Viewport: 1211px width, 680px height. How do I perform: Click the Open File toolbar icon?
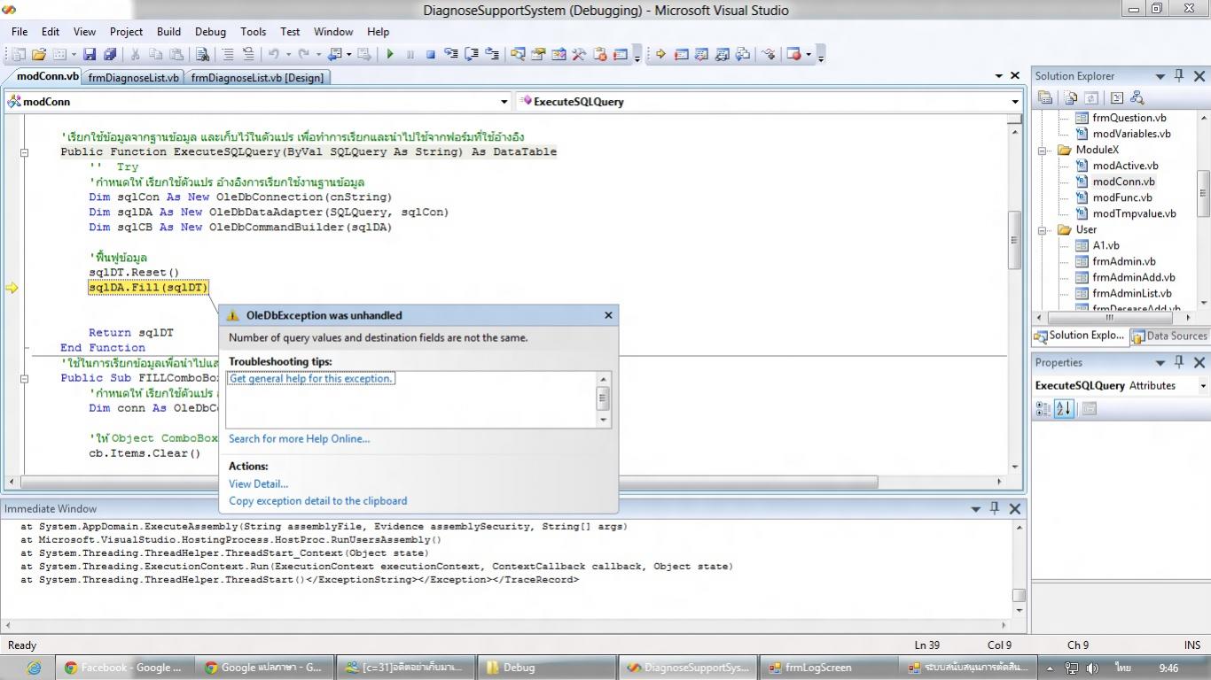pos(38,54)
